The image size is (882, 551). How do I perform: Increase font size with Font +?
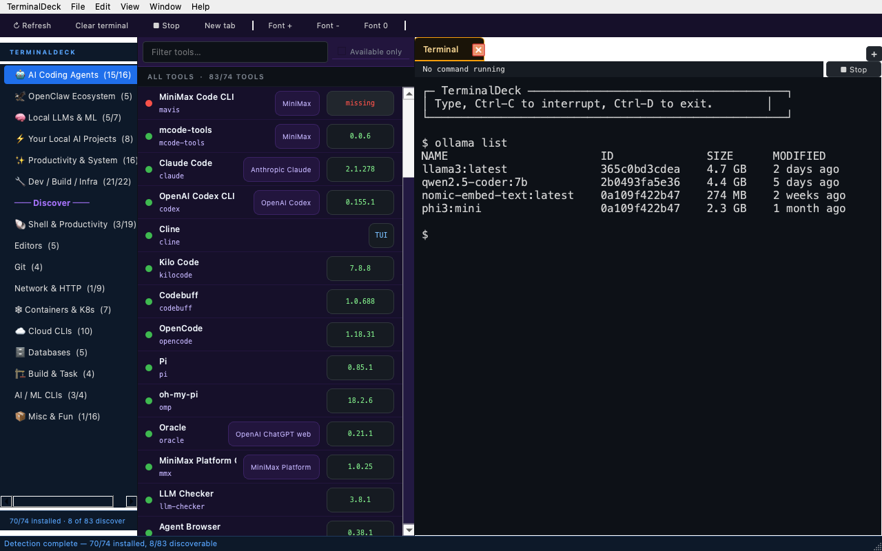coord(280,25)
